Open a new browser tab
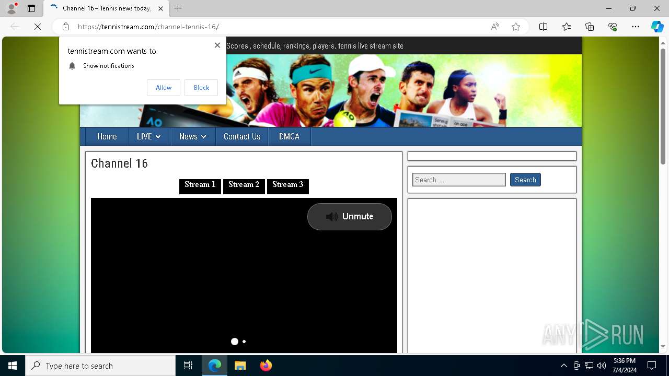The image size is (669, 376). point(178,8)
